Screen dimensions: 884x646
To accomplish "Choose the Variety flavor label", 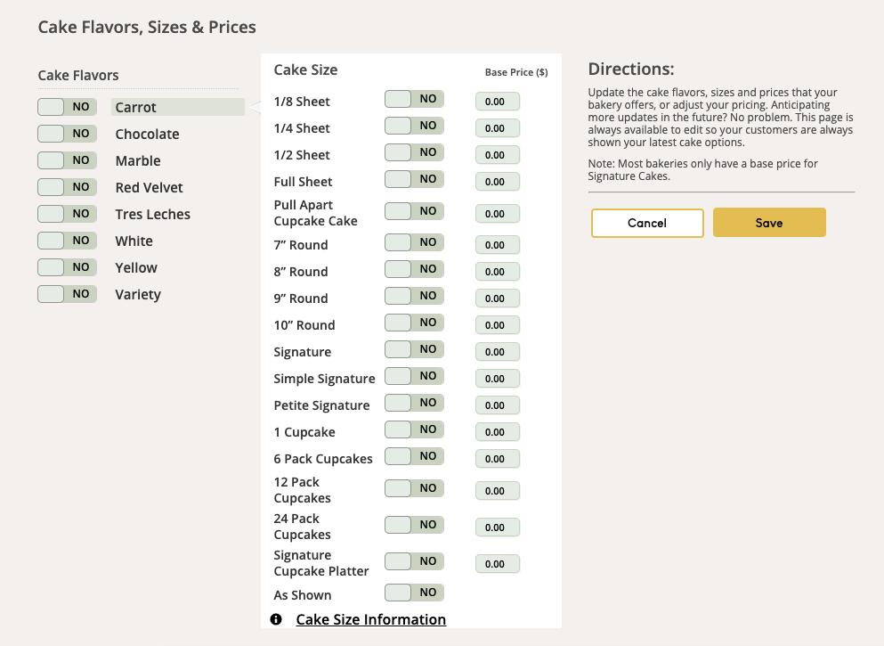I will point(138,295).
